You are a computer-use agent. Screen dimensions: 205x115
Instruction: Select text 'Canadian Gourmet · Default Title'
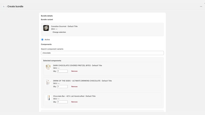click(64, 26)
